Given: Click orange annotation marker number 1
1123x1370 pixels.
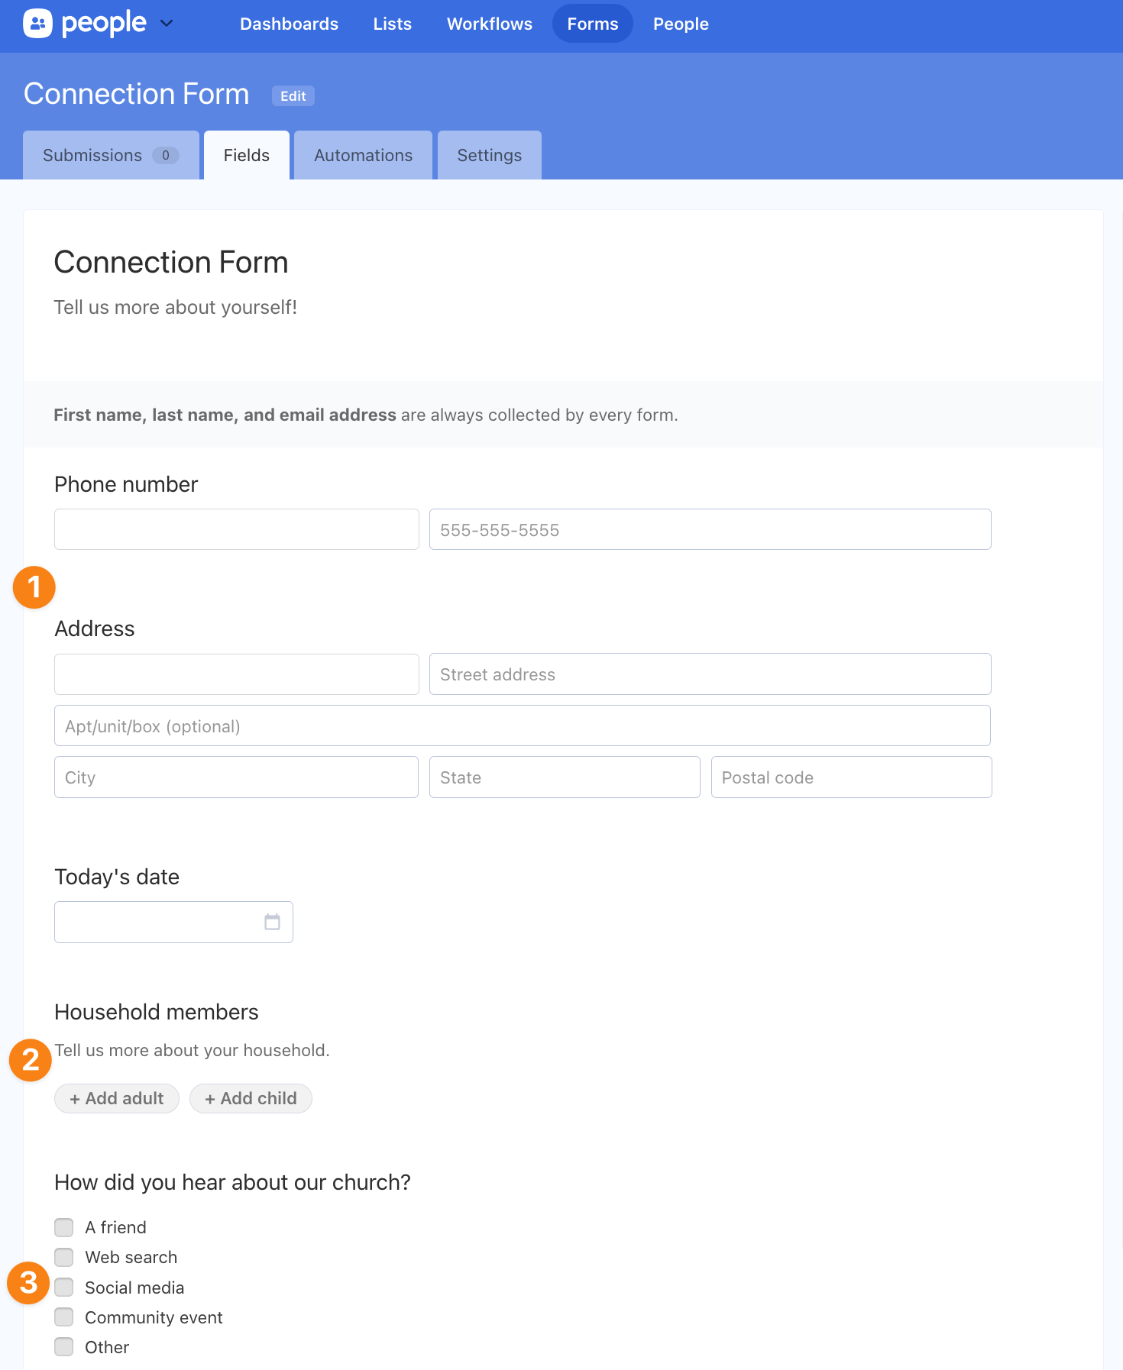Looking at the screenshot, I should click(x=34, y=587).
